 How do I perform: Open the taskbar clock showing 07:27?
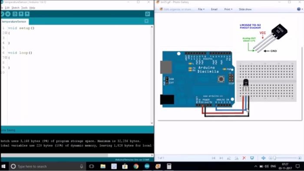coord(285,166)
